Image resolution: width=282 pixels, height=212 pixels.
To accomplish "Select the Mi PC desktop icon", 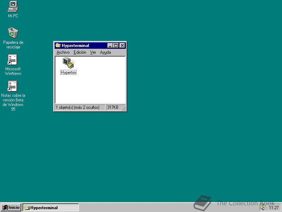I will [x=13, y=6].
